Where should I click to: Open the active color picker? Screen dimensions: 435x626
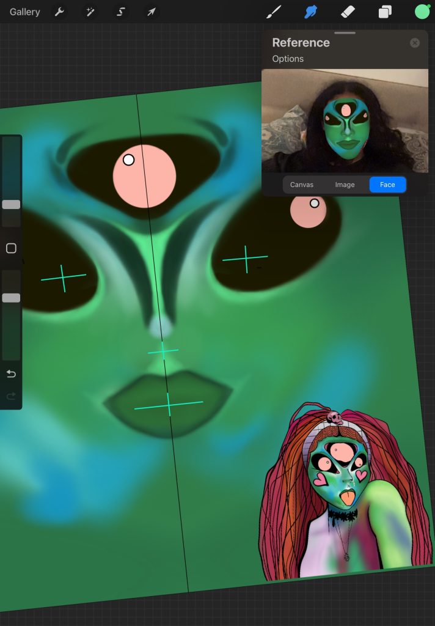pos(422,12)
